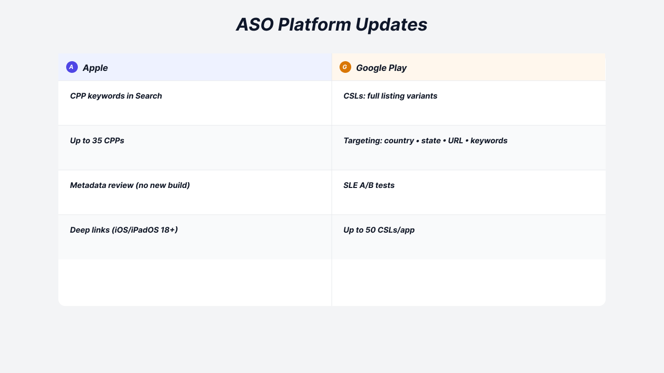The width and height of the screenshot is (664, 373).
Task: Click the purple "A" Apple badge icon
Action: point(72,67)
